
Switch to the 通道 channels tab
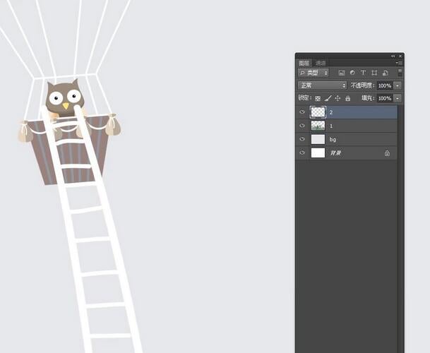click(321, 63)
